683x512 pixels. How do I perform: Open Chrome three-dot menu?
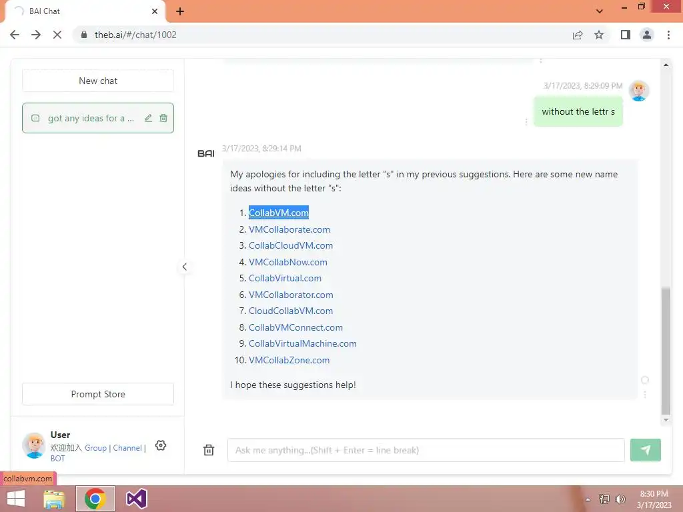point(668,35)
